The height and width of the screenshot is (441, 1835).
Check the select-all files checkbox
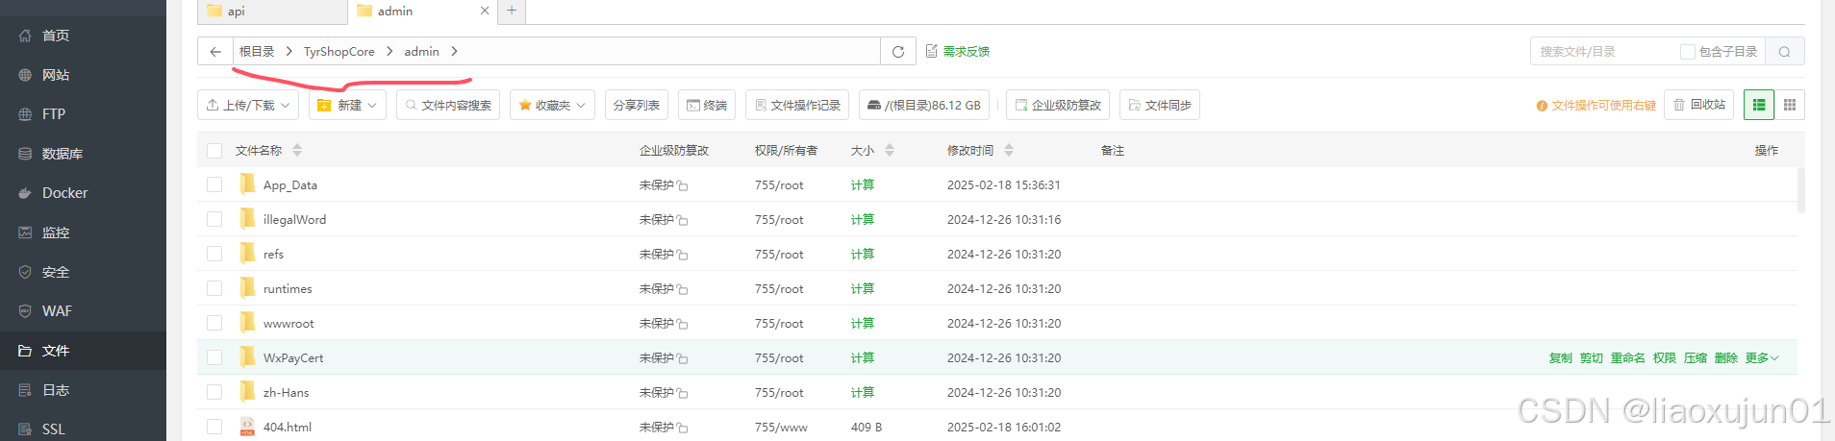tap(214, 151)
